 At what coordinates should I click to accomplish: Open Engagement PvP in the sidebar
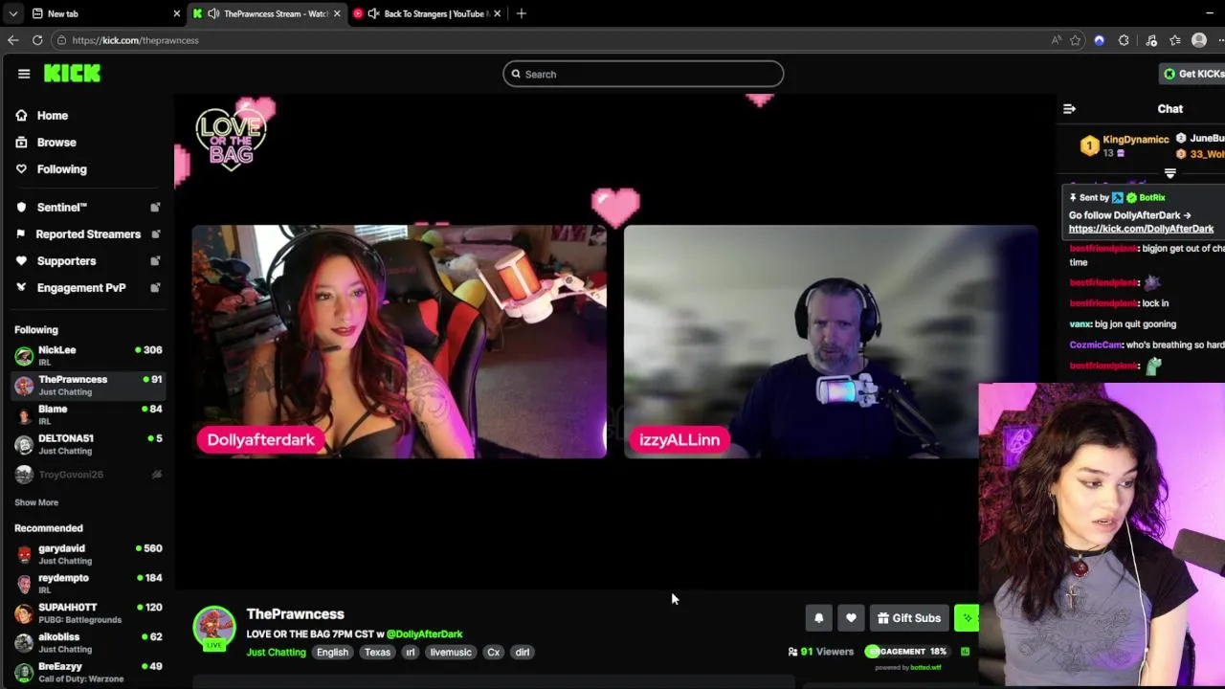[x=81, y=288]
